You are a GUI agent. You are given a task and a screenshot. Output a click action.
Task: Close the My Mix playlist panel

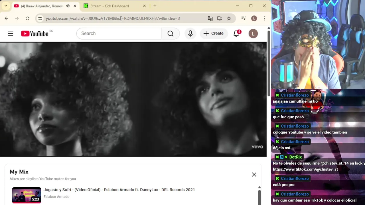[x=254, y=175]
